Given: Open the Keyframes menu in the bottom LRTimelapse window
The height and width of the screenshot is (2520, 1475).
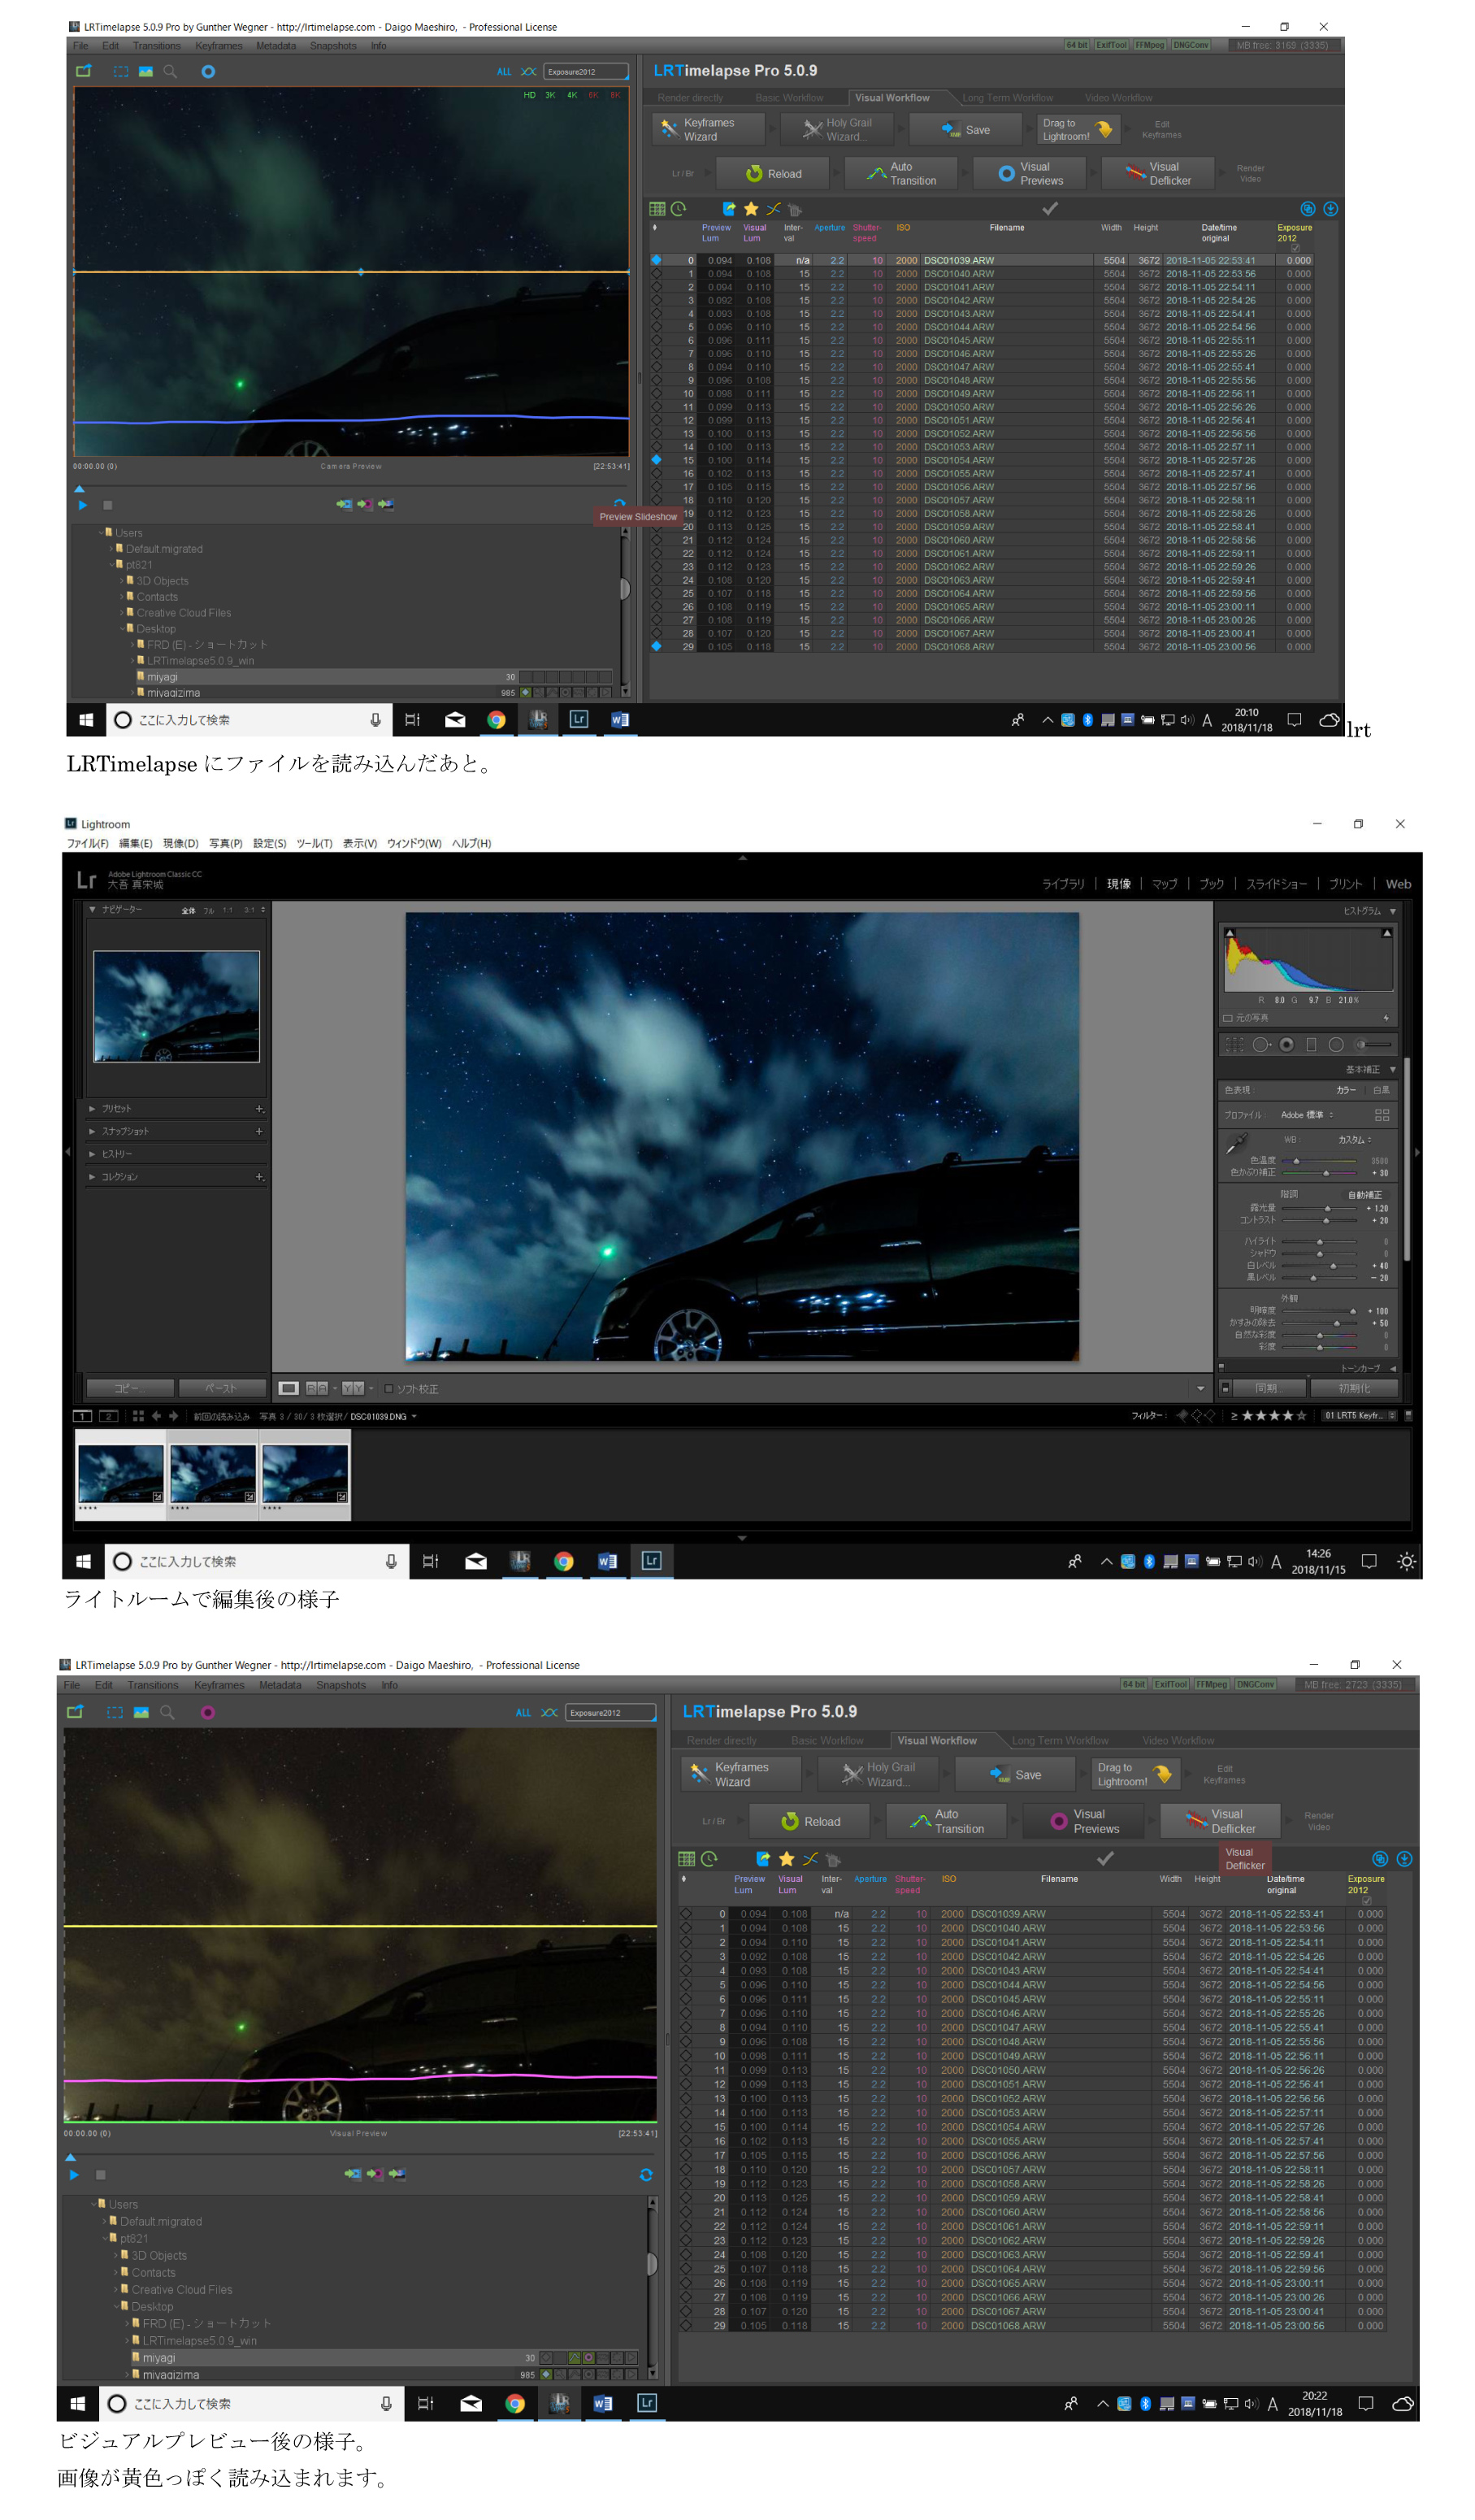Looking at the screenshot, I should 219,1685.
